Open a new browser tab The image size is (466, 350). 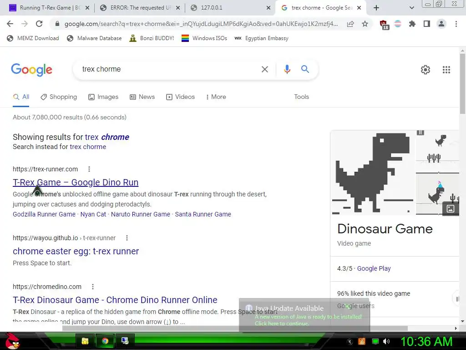point(376,8)
